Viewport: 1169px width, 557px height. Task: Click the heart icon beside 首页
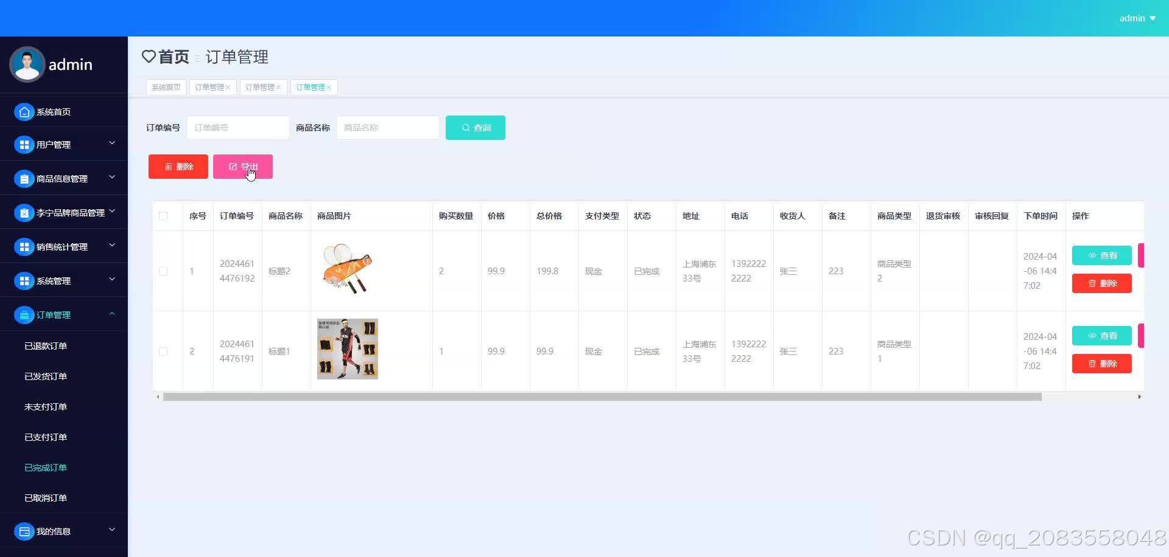[x=149, y=57]
